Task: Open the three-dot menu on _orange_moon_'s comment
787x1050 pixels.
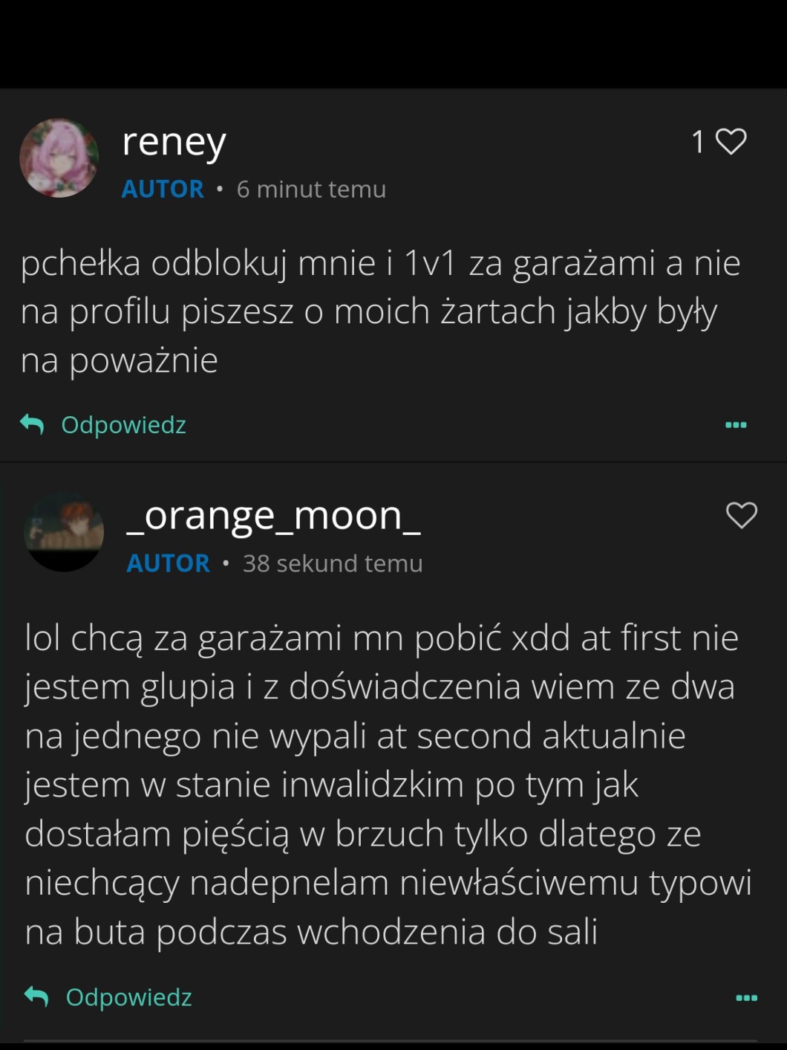Action: 746,997
